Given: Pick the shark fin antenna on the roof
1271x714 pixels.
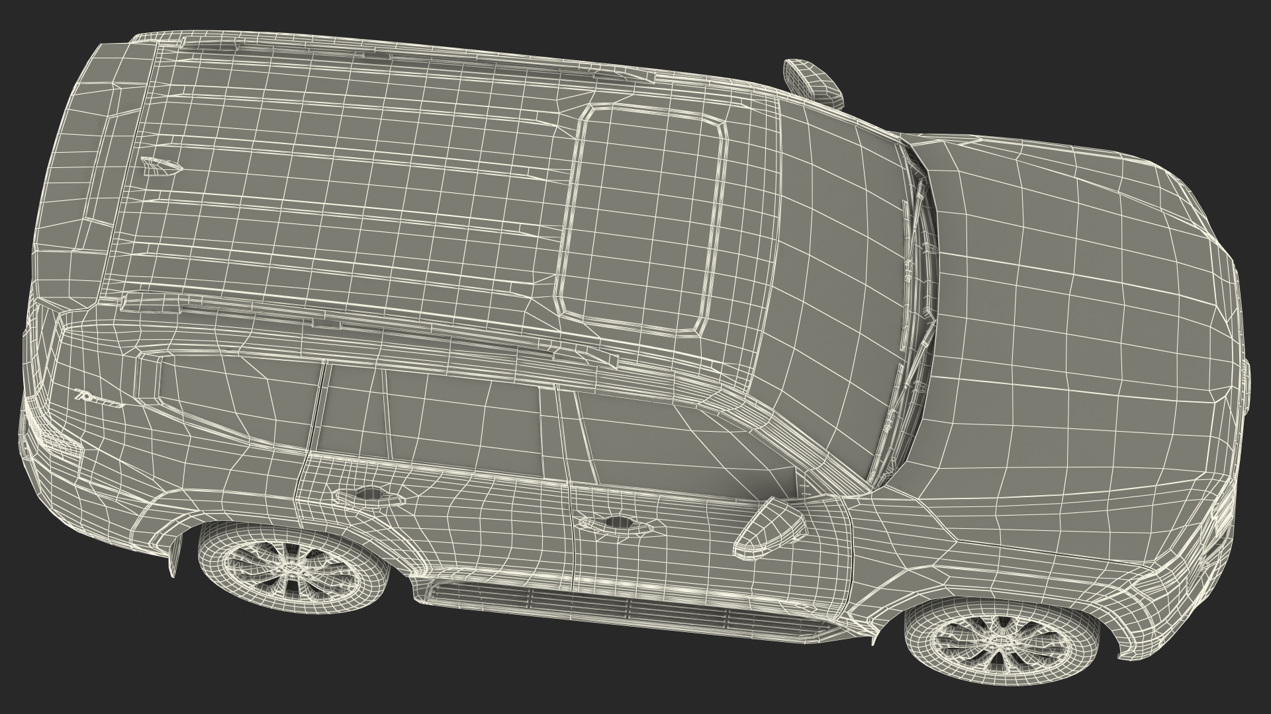Looking at the screenshot, I should click(160, 167).
